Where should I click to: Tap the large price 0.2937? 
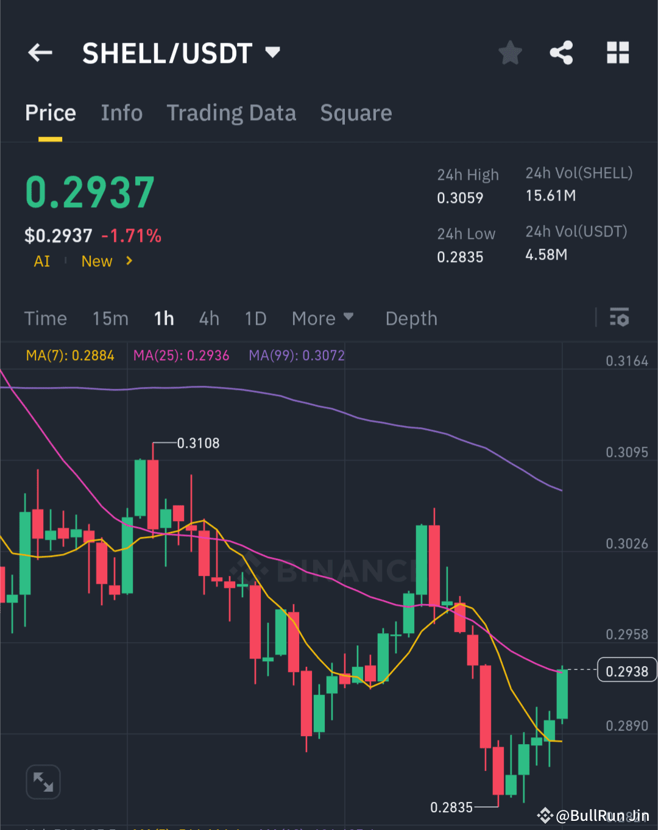coord(90,193)
